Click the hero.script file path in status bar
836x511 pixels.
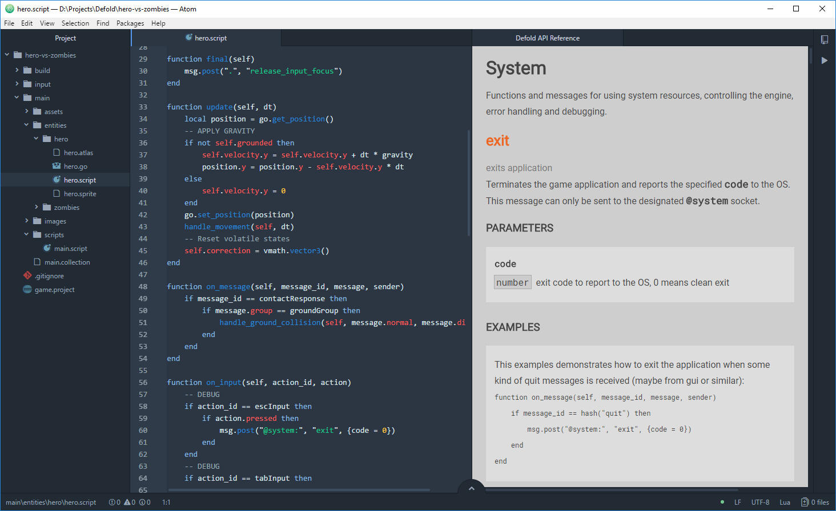[x=50, y=502]
